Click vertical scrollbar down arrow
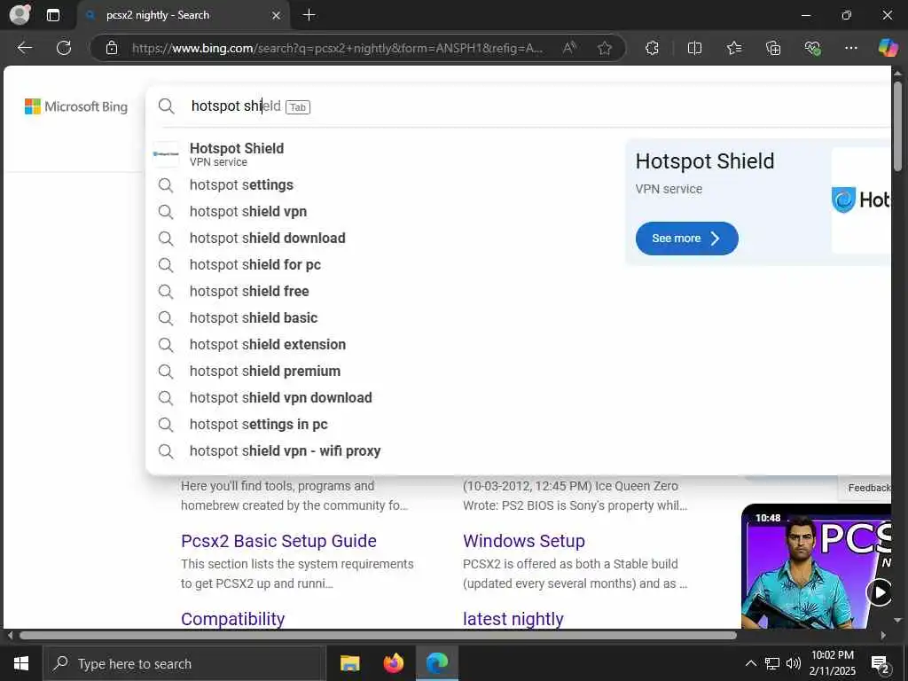This screenshot has height=681, width=908. click(897, 620)
